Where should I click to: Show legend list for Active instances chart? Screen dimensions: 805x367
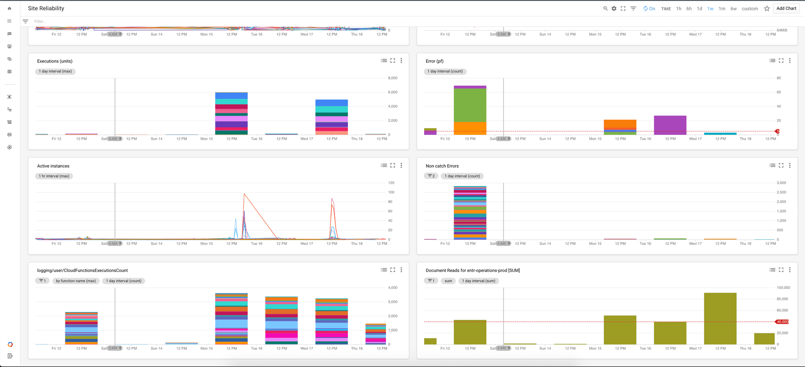[384, 165]
